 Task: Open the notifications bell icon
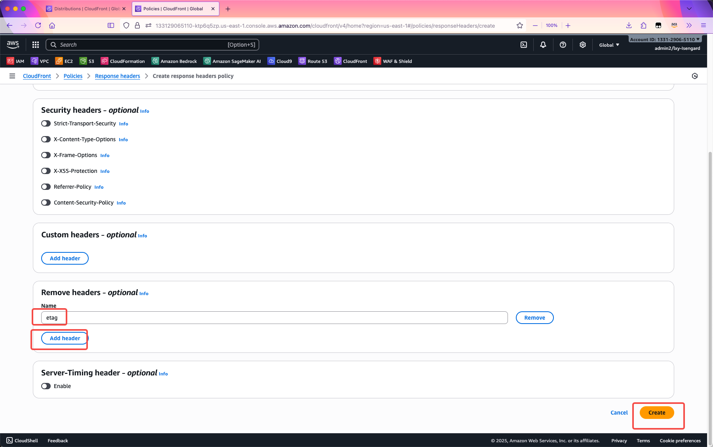(543, 45)
